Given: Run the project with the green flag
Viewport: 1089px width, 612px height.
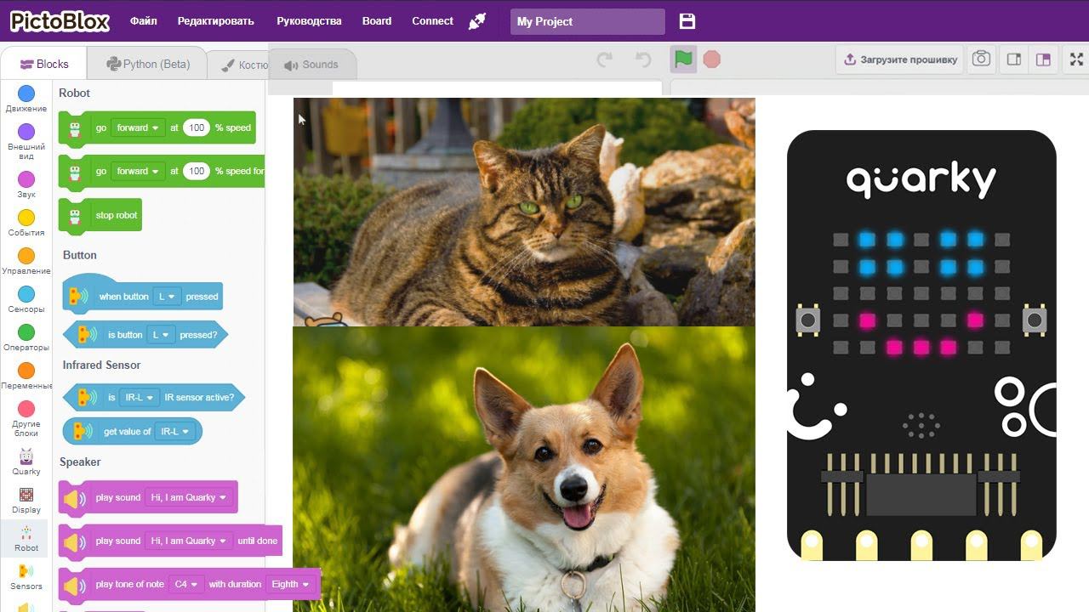Looking at the screenshot, I should (x=683, y=59).
